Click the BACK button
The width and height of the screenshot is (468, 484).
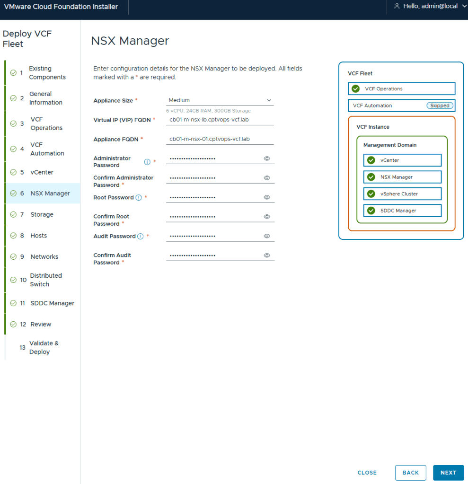click(410, 473)
